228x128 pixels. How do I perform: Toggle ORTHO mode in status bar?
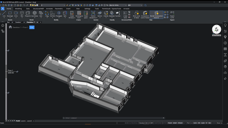point(165,123)
